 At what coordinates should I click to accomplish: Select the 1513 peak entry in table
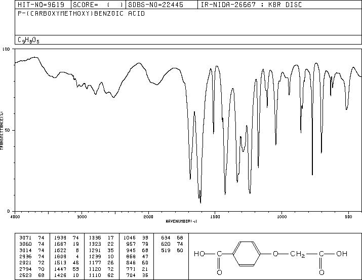coord(66,263)
